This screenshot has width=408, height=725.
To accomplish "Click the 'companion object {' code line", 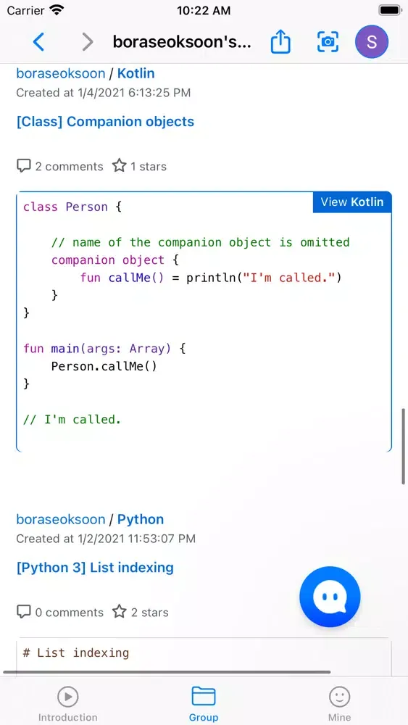I will coord(115,260).
